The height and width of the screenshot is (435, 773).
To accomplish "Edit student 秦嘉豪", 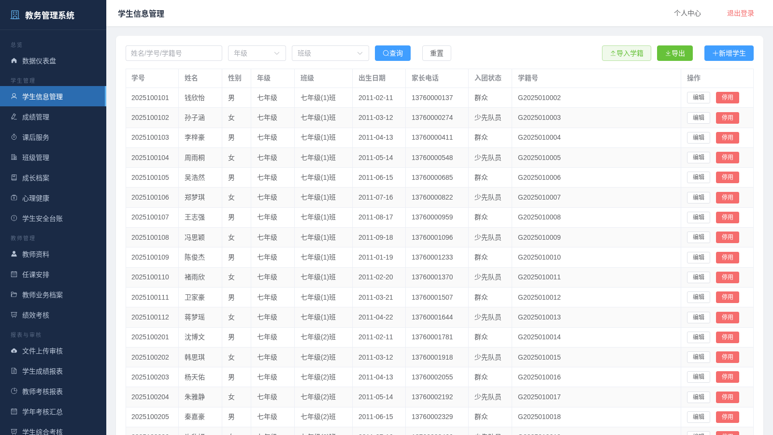I will pos(699,417).
